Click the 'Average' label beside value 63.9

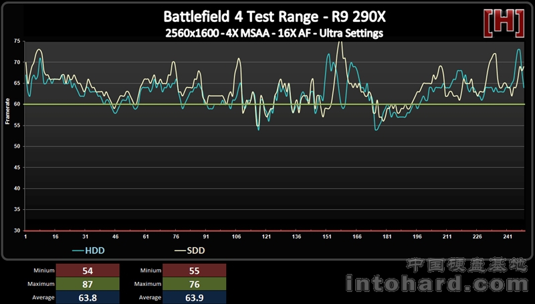coord(150,297)
